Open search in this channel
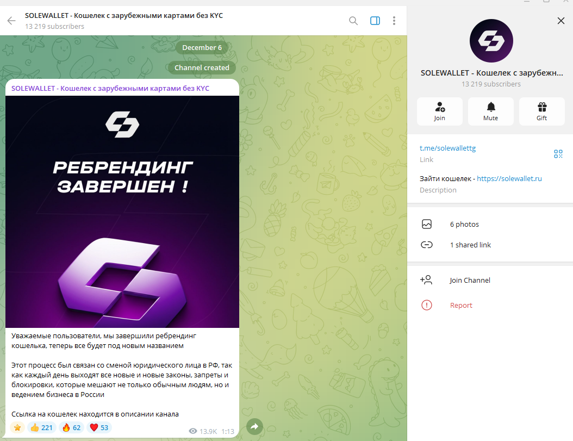Screen dimensions: 573x441 [x=353, y=21]
